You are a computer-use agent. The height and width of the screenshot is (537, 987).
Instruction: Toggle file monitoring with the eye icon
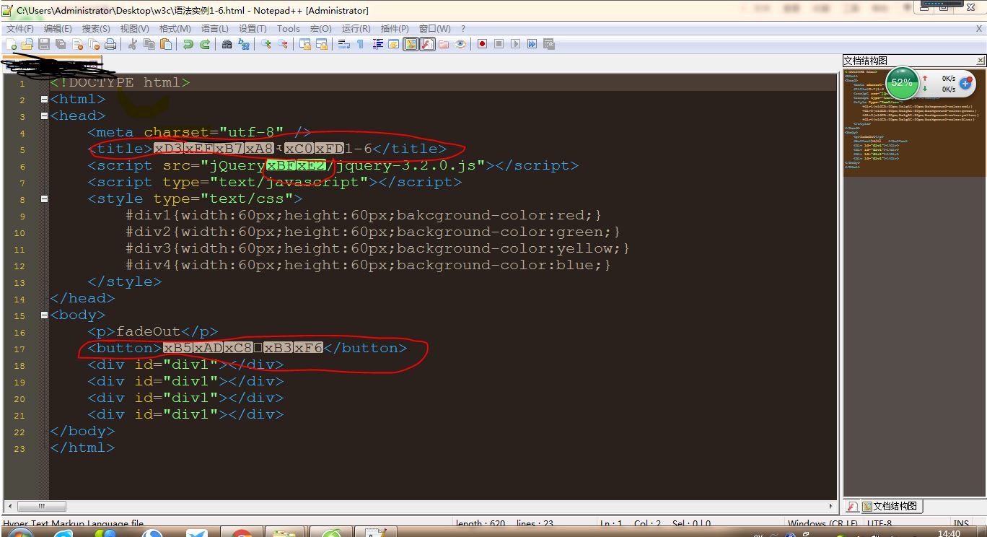[460, 44]
